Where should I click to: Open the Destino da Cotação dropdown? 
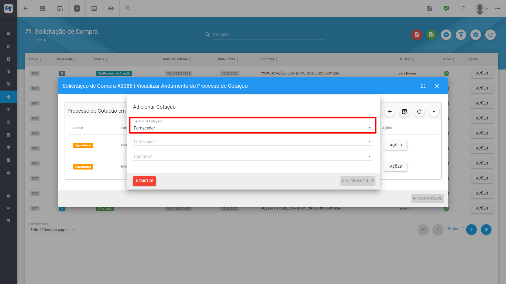pos(252,128)
